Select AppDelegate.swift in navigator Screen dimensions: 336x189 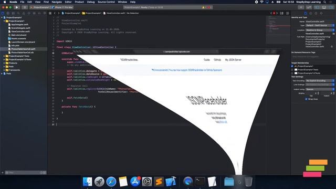tap(20, 25)
